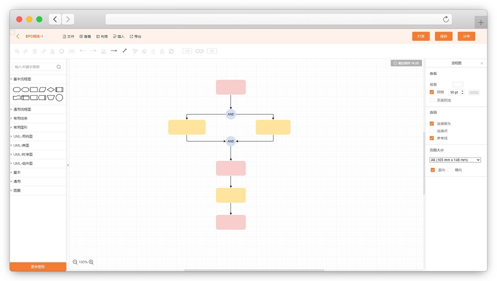Screen dimensions: 497x281
Task: Zoom in with the plus magnifier
Action: (91, 262)
